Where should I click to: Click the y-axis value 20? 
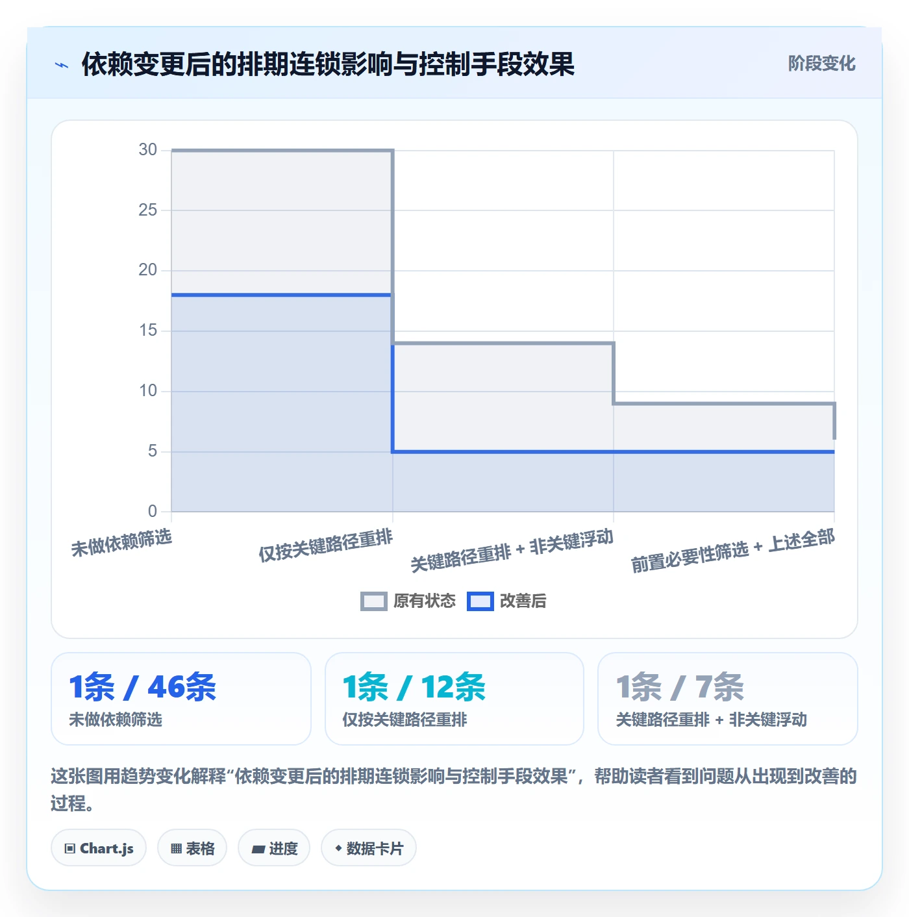pyautogui.click(x=148, y=270)
